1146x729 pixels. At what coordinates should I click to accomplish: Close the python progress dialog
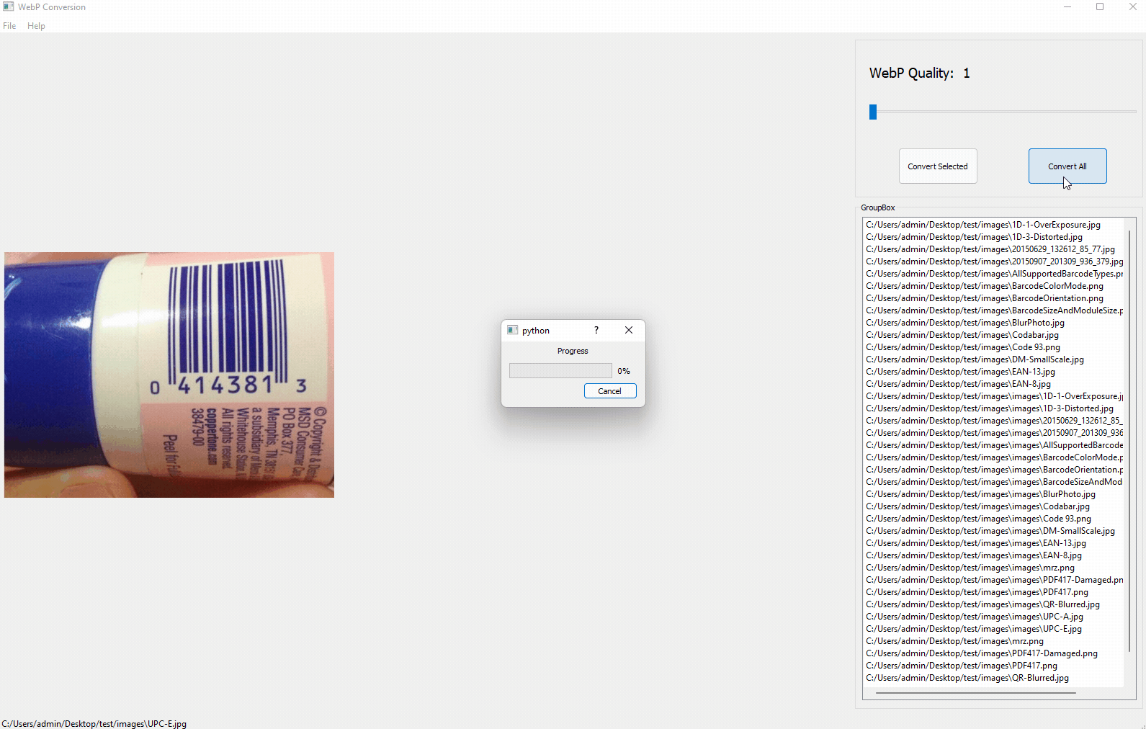[628, 330]
